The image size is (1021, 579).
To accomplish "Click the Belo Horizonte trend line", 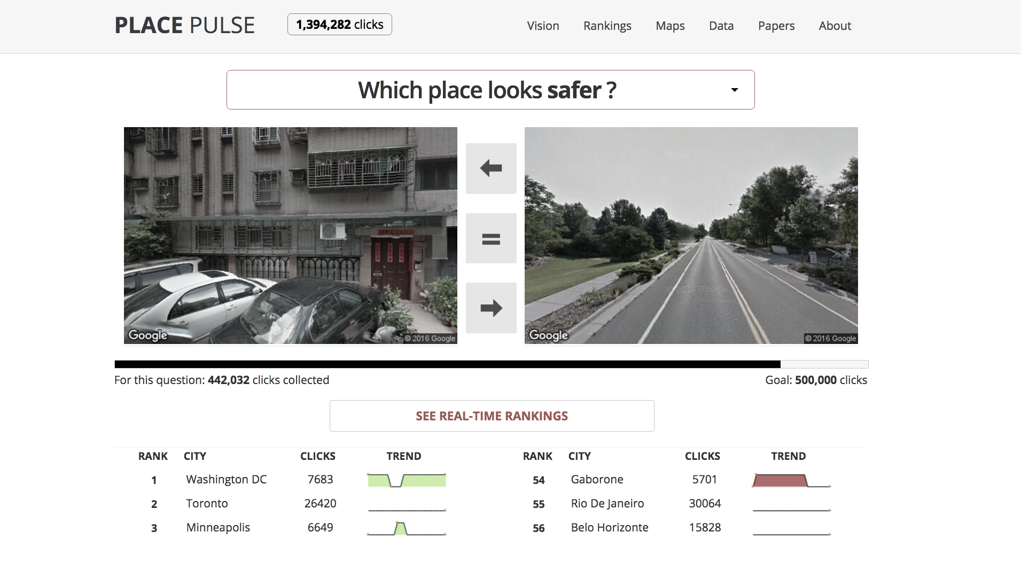I will coord(791,534).
